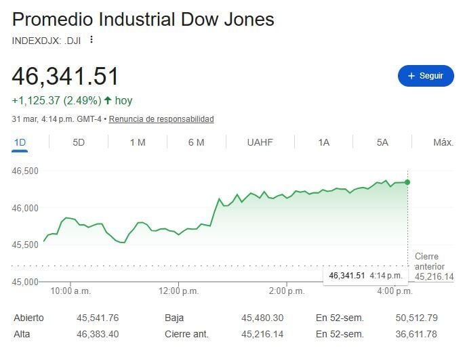Click the Abierto value 45,541.76
Viewport: 463px width, 359px height.
(98, 317)
